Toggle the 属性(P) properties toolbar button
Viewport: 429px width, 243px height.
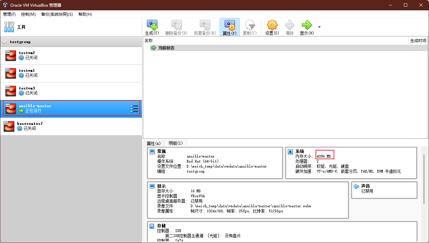tap(230, 27)
